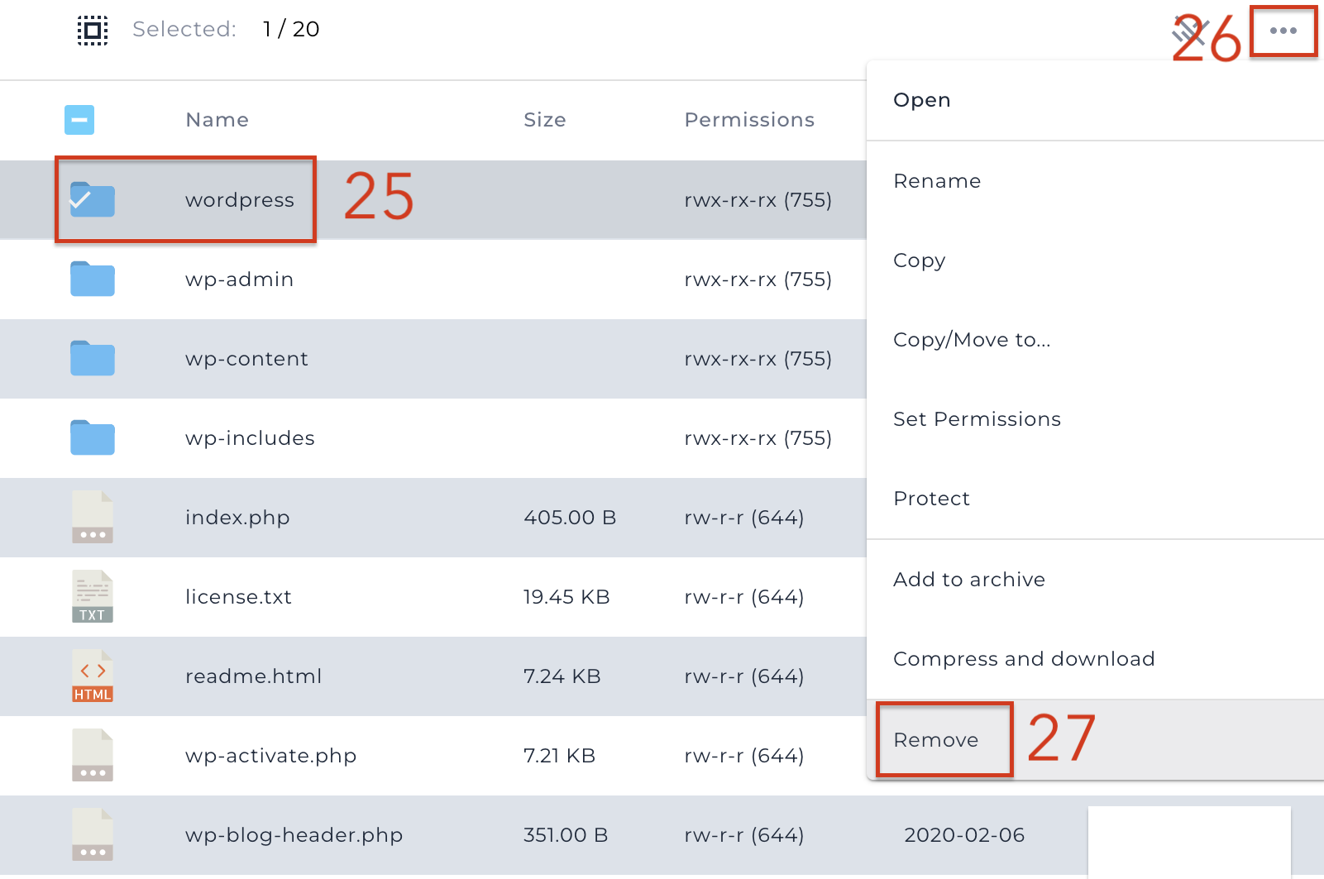Click the select-all icon beside Selected
The height and width of the screenshot is (879, 1324).
point(93,31)
